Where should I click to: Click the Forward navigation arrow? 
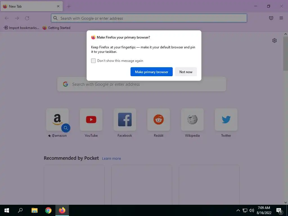click(x=17, y=18)
